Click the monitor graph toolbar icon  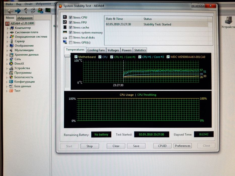[48, 10]
